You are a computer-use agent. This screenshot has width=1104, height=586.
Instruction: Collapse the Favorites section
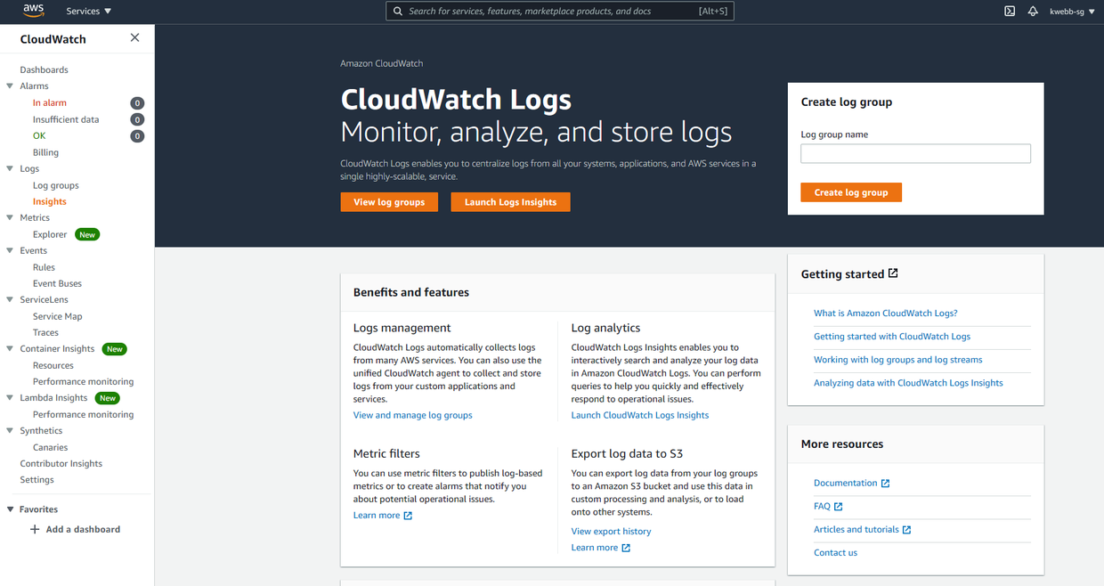10,509
